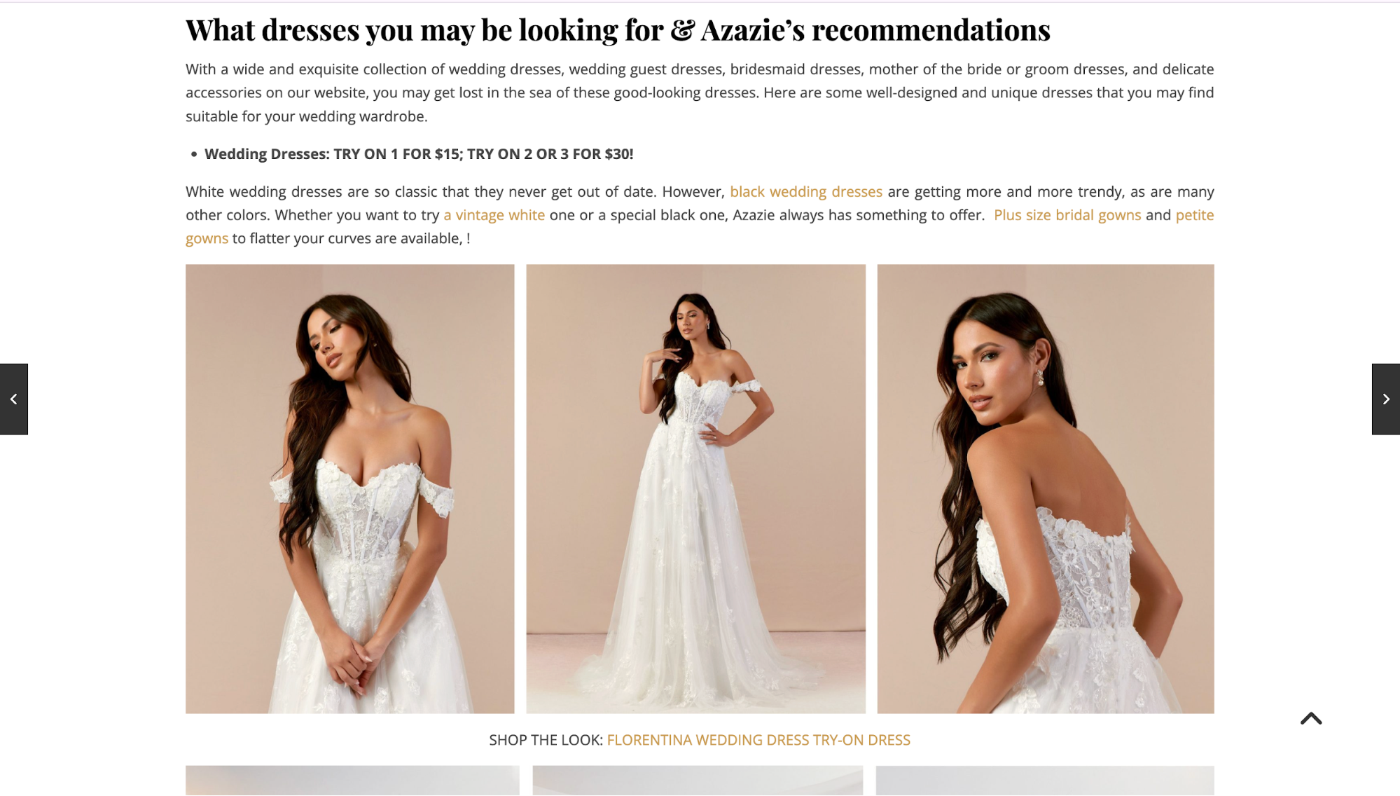Image resolution: width=1400 pixels, height=796 pixels.
Task: Select the back view dress photo
Action: pyautogui.click(x=1045, y=488)
